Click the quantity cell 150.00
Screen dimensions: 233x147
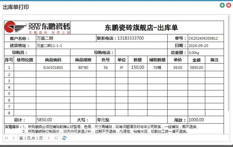coord(138,67)
